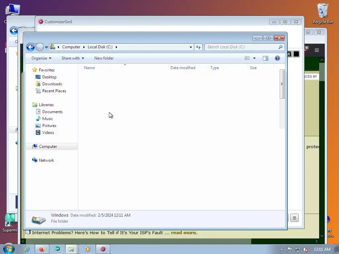This screenshot has width=339, height=254.
Task: Select Favorites in navigation pane
Action: [47, 70]
